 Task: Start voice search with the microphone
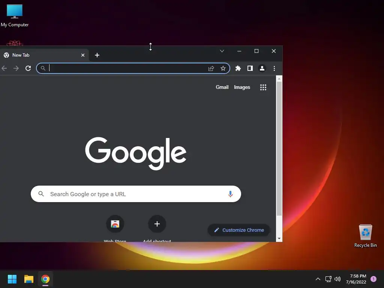pos(230,194)
